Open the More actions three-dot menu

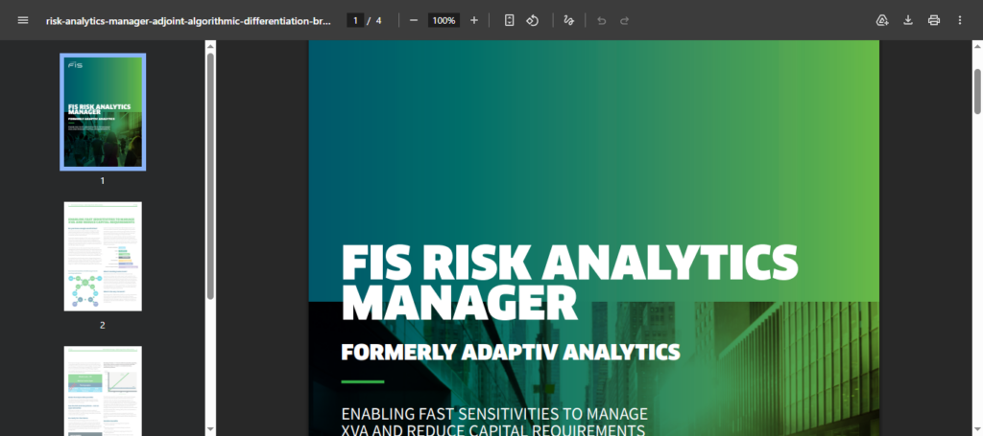click(960, 20)
